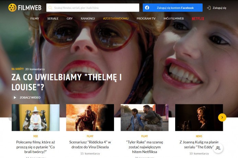This screenshot has width=238, height=158.
Task: Open the Riddick 4 article thumbnail
Action: coord(90,118)
